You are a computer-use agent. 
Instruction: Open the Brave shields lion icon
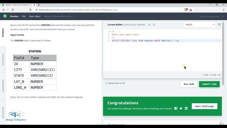pos(186,10)
